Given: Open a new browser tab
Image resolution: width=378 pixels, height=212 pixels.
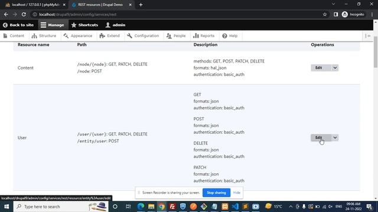Looking at the screenshot, I should [141, 5].
